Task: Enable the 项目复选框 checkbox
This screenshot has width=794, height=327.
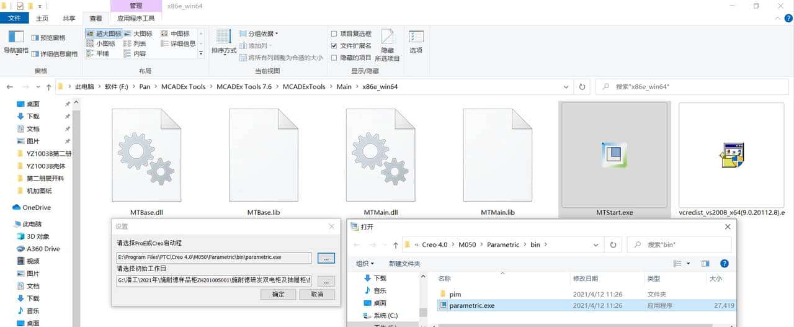Action: 334,34
